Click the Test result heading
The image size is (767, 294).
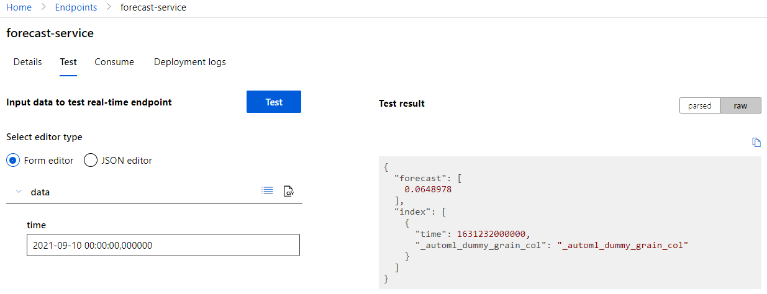[x=402, y=104]
